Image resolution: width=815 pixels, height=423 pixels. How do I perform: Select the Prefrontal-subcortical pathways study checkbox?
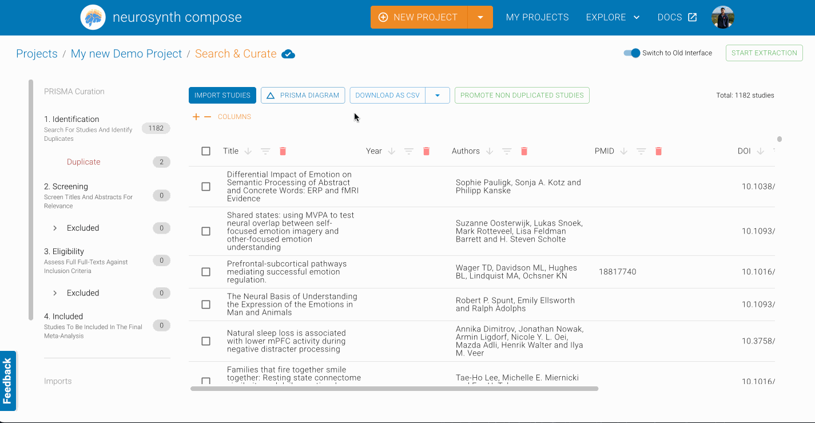point(206,272)
